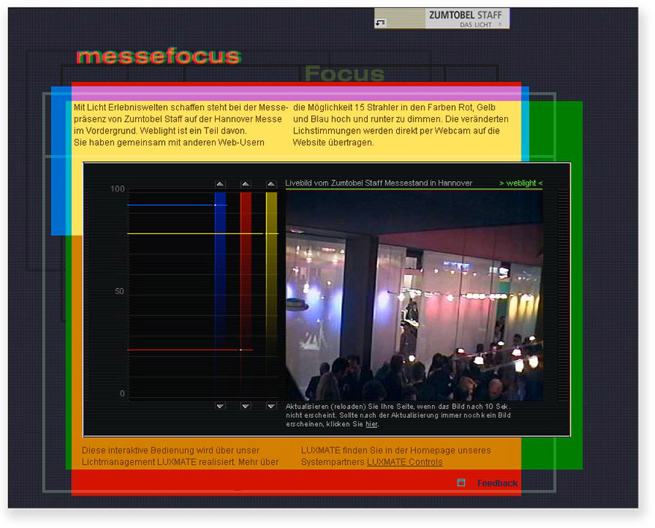Select the weblight tab label
Image resolution: width=655 pixels, height=528 pixels.
click(521, 183)
